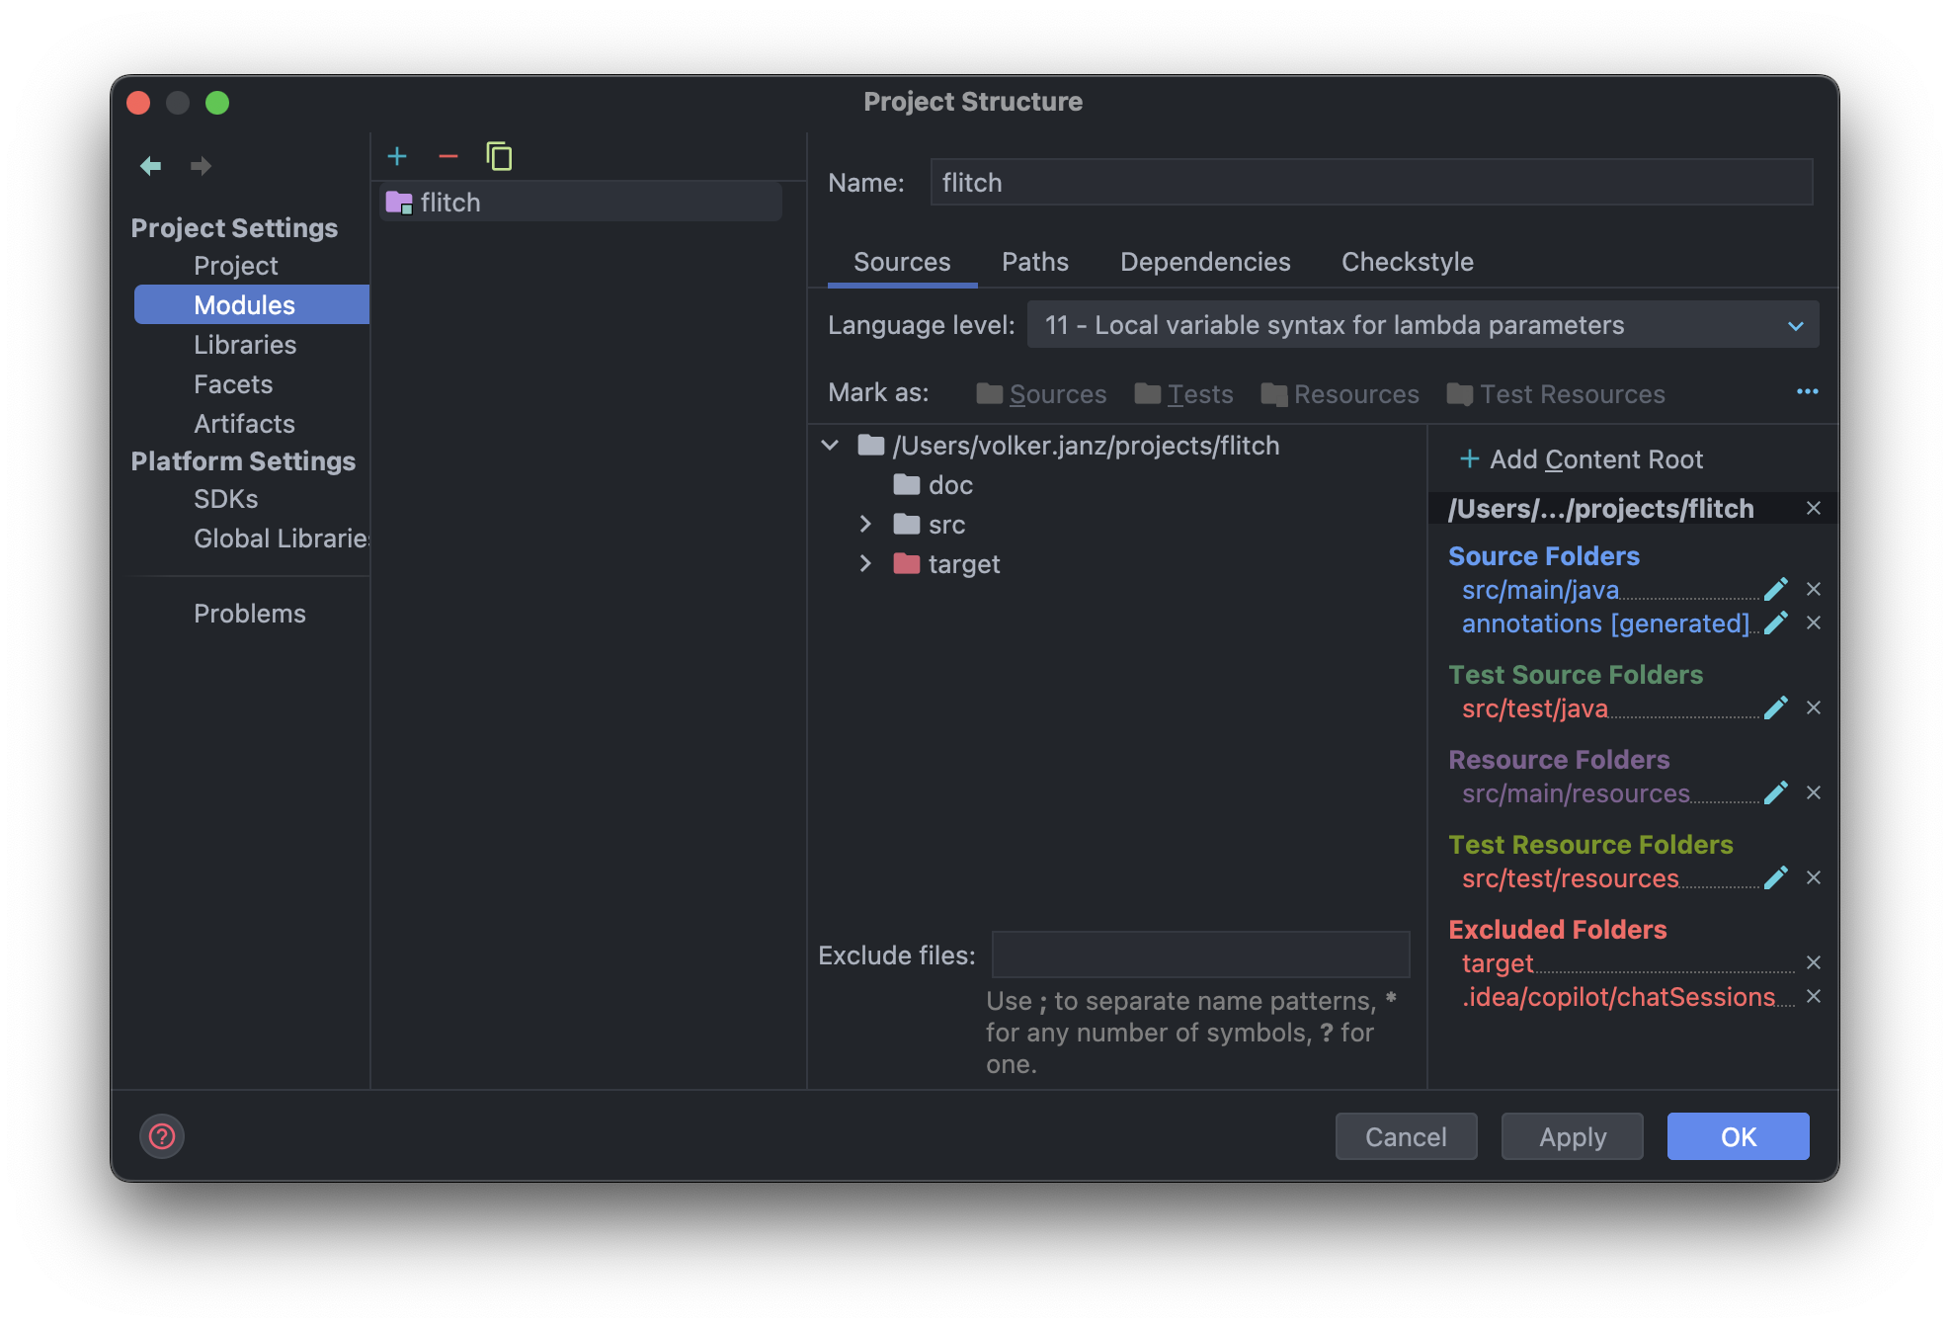Add a new module with the plus icon

[397, 156]
